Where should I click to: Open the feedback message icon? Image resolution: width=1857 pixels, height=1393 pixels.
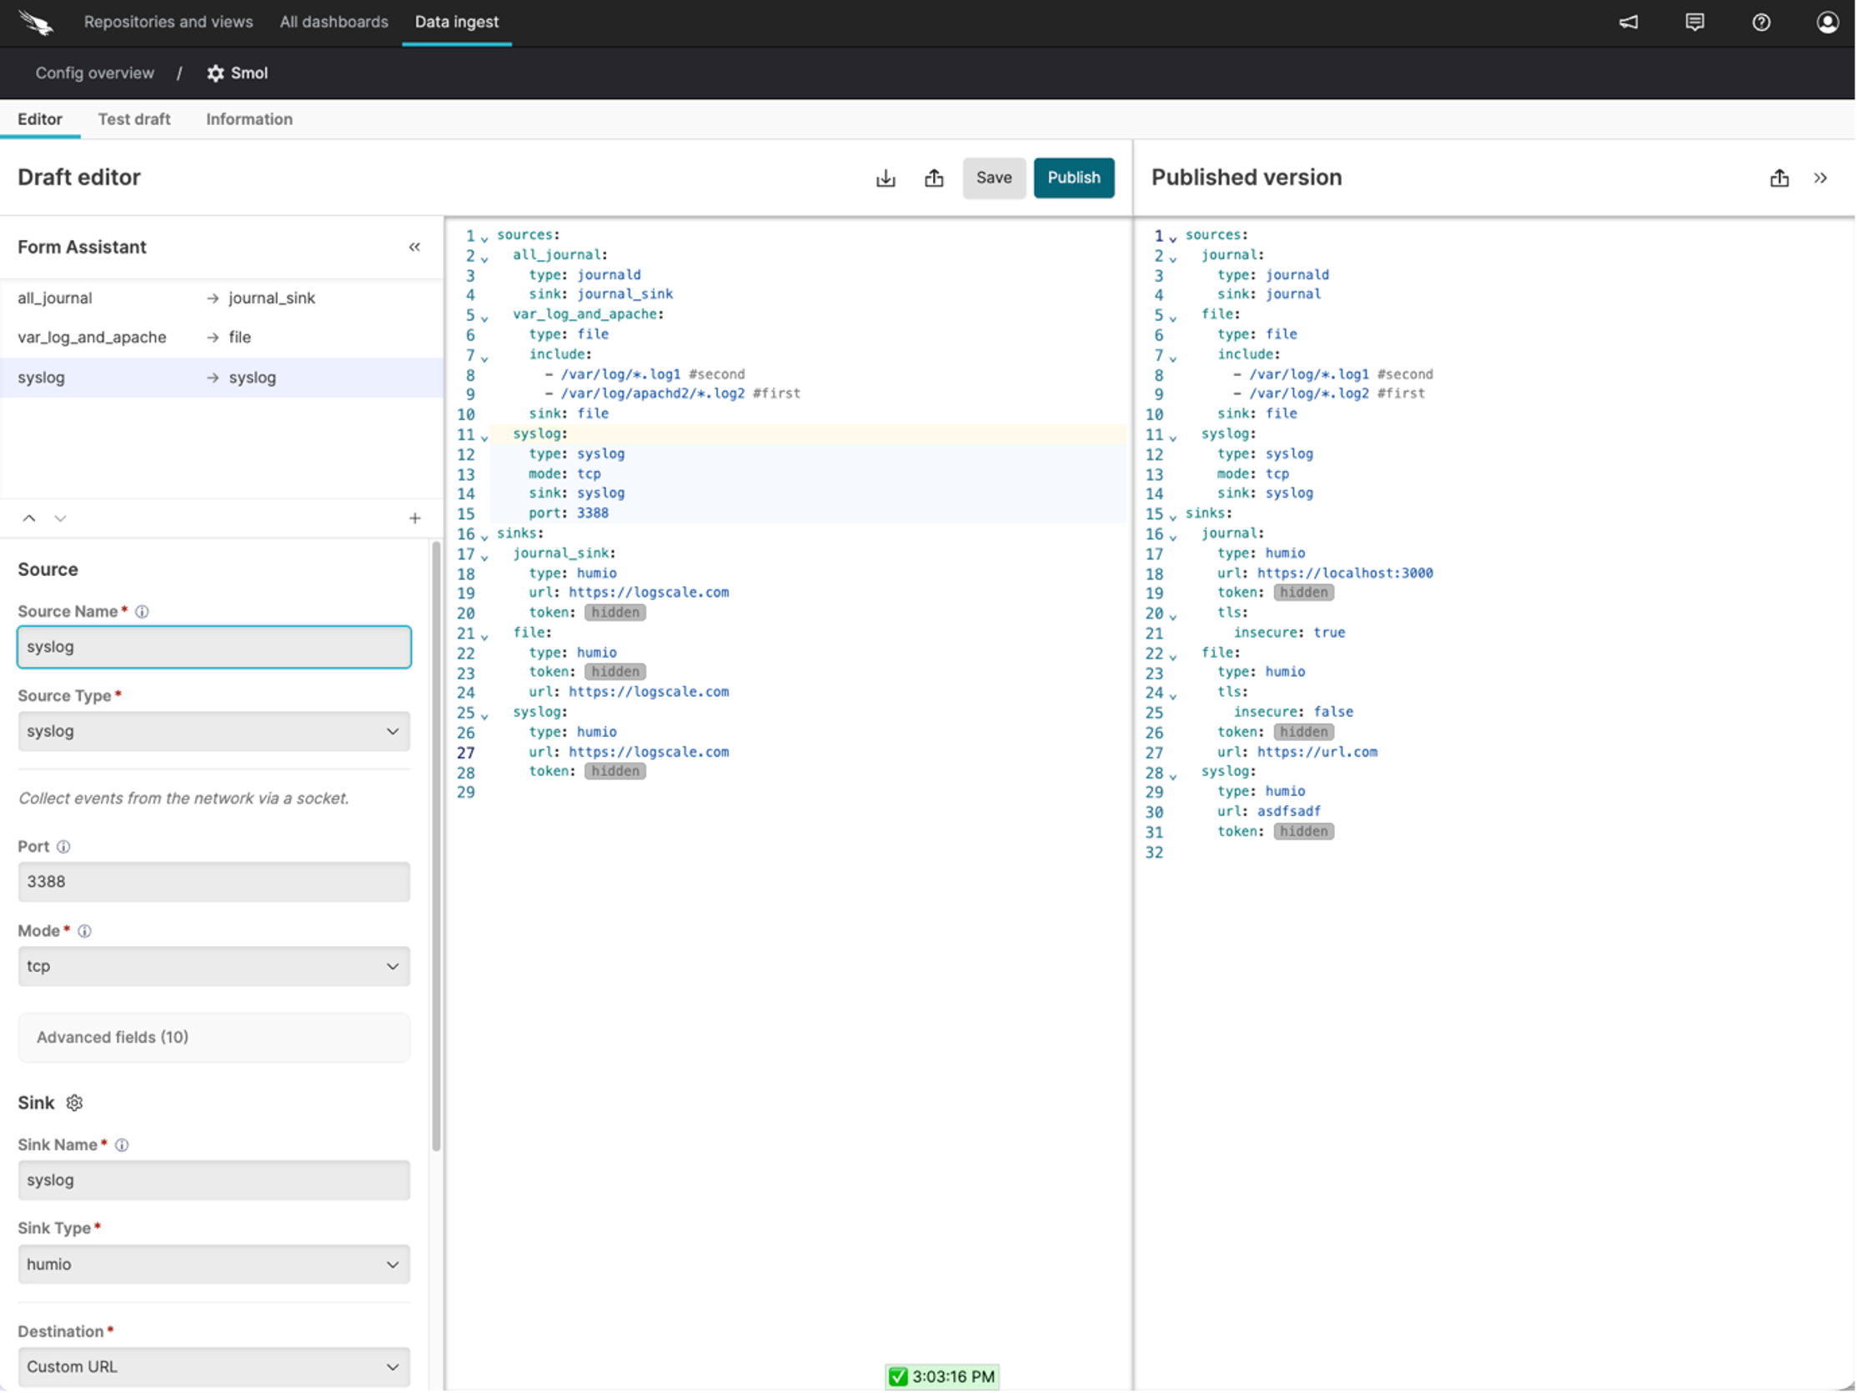1695,23
